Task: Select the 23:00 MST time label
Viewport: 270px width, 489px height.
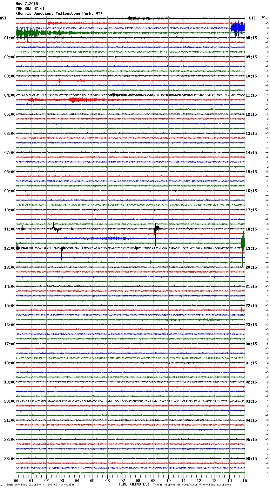Action: pos(10,459)
